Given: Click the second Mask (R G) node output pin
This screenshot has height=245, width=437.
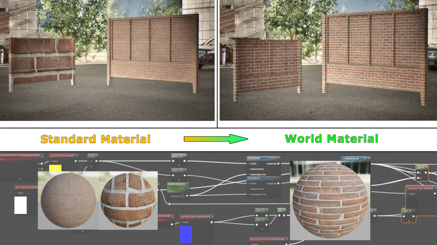Looking at the screenshot, I should [x=185, y=175].
